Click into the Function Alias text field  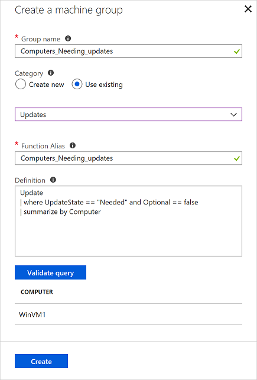tap(128, 158)
